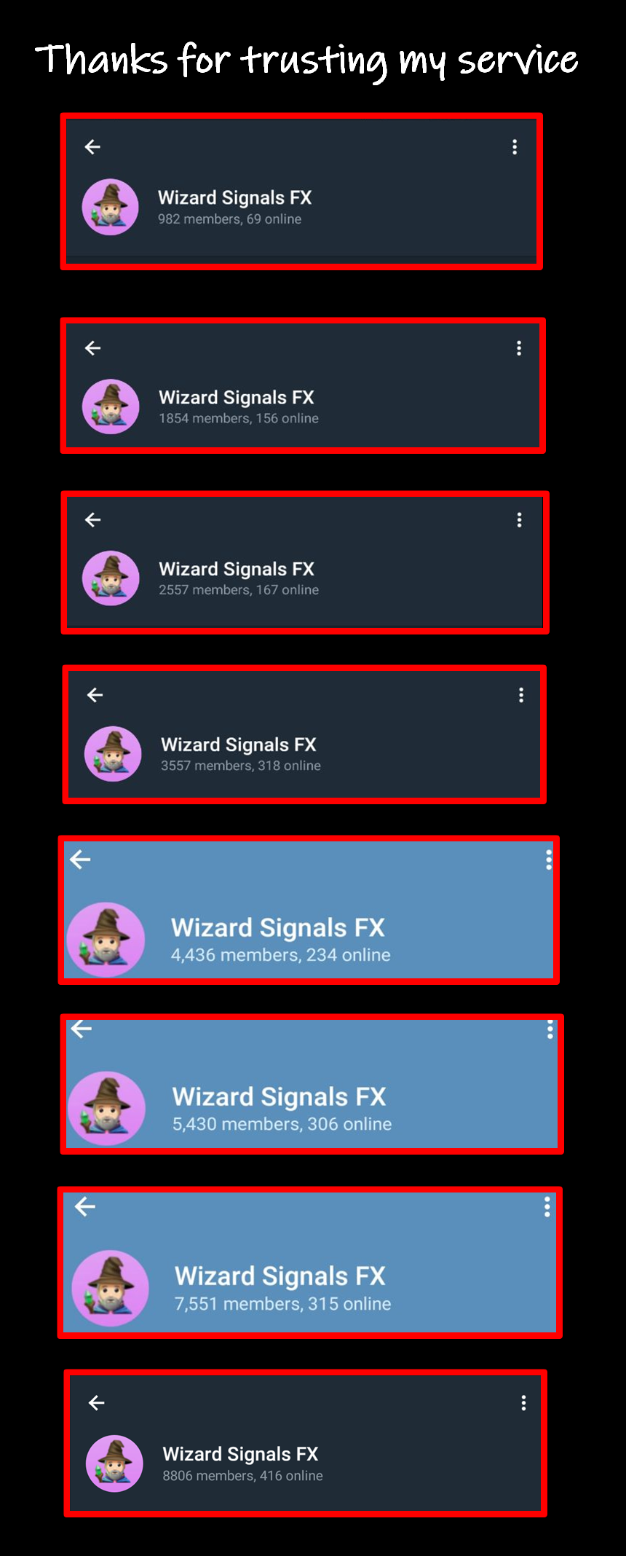
Task: Open wizard avatar beside 4,436 members
Action: pyautogui.click(x=106, y=940)
